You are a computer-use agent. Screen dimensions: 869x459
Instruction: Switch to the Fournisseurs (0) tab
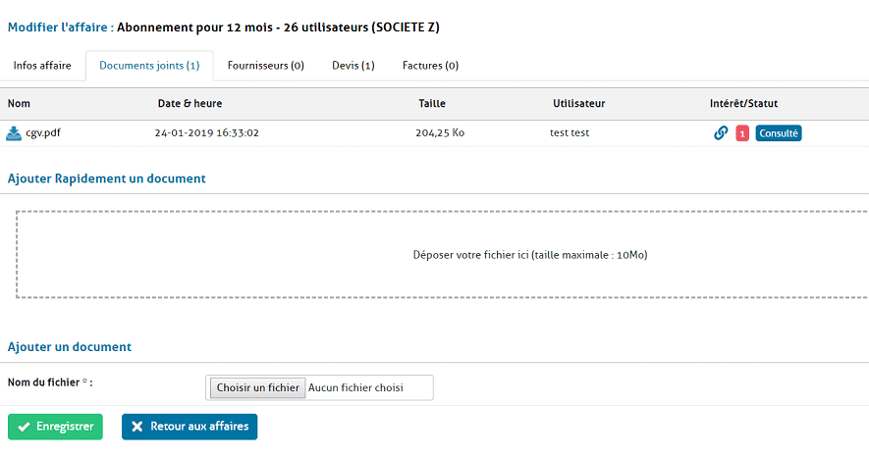[x=265, y=66]
